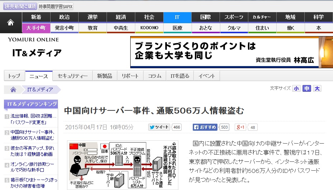Open the 大手小町 sub-navigation item
Screen dimensions: 333x190
point(36,28)
